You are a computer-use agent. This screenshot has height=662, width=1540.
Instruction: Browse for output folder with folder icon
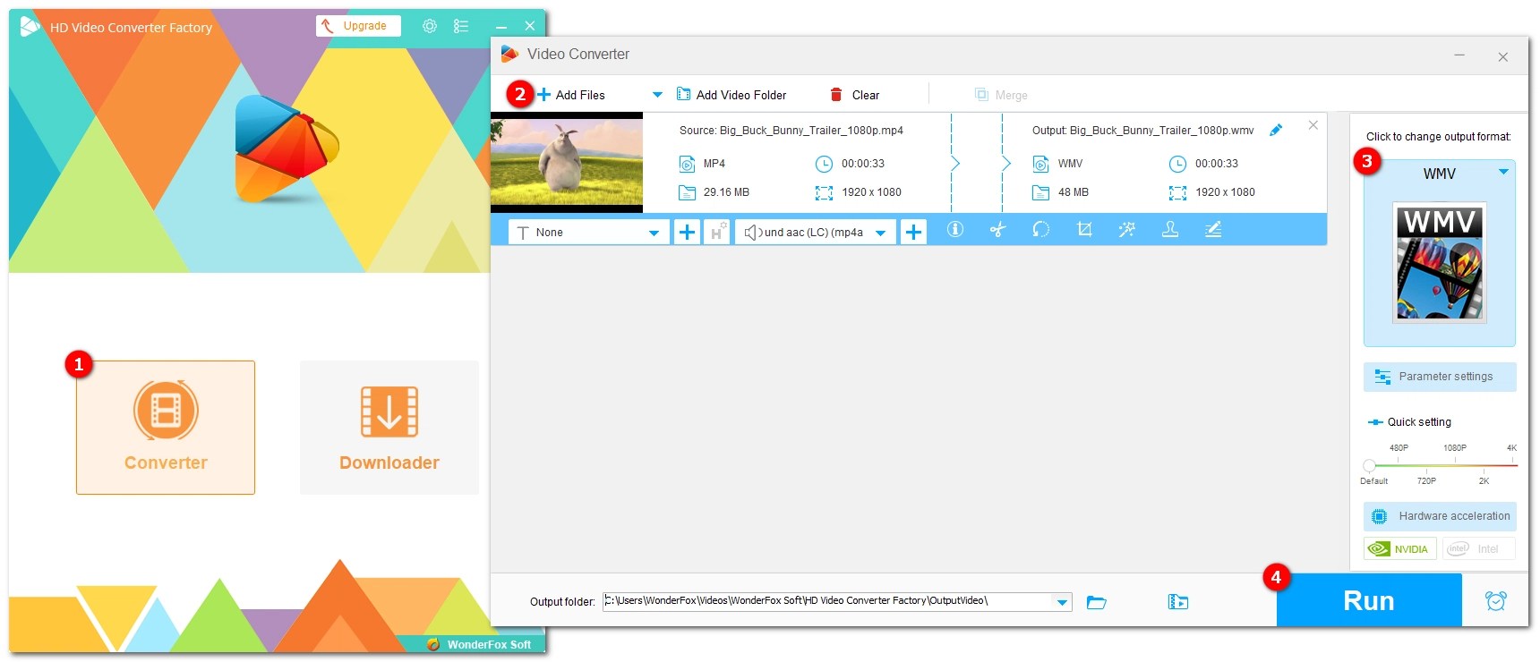(x=1096, y=602)
